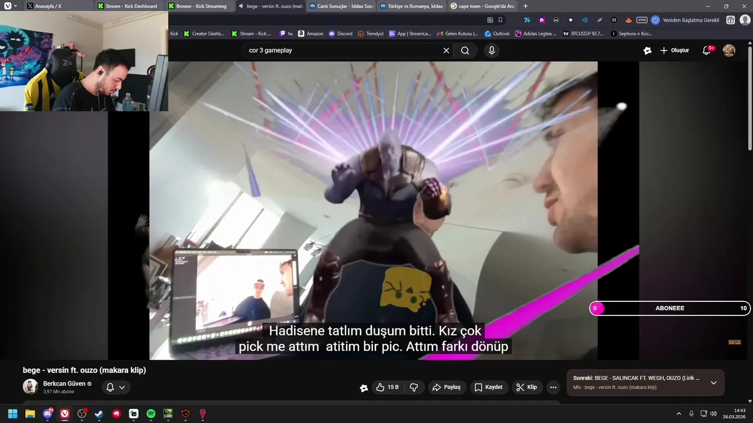Open the Creator Dashboard bookmark
The image size is (753, 423).
pos(204,33)
